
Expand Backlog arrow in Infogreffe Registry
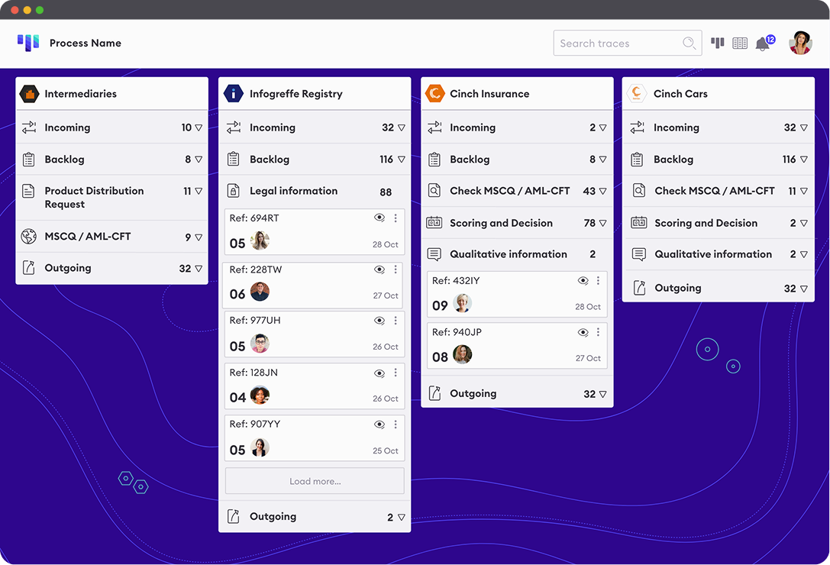tap(401, 160)
